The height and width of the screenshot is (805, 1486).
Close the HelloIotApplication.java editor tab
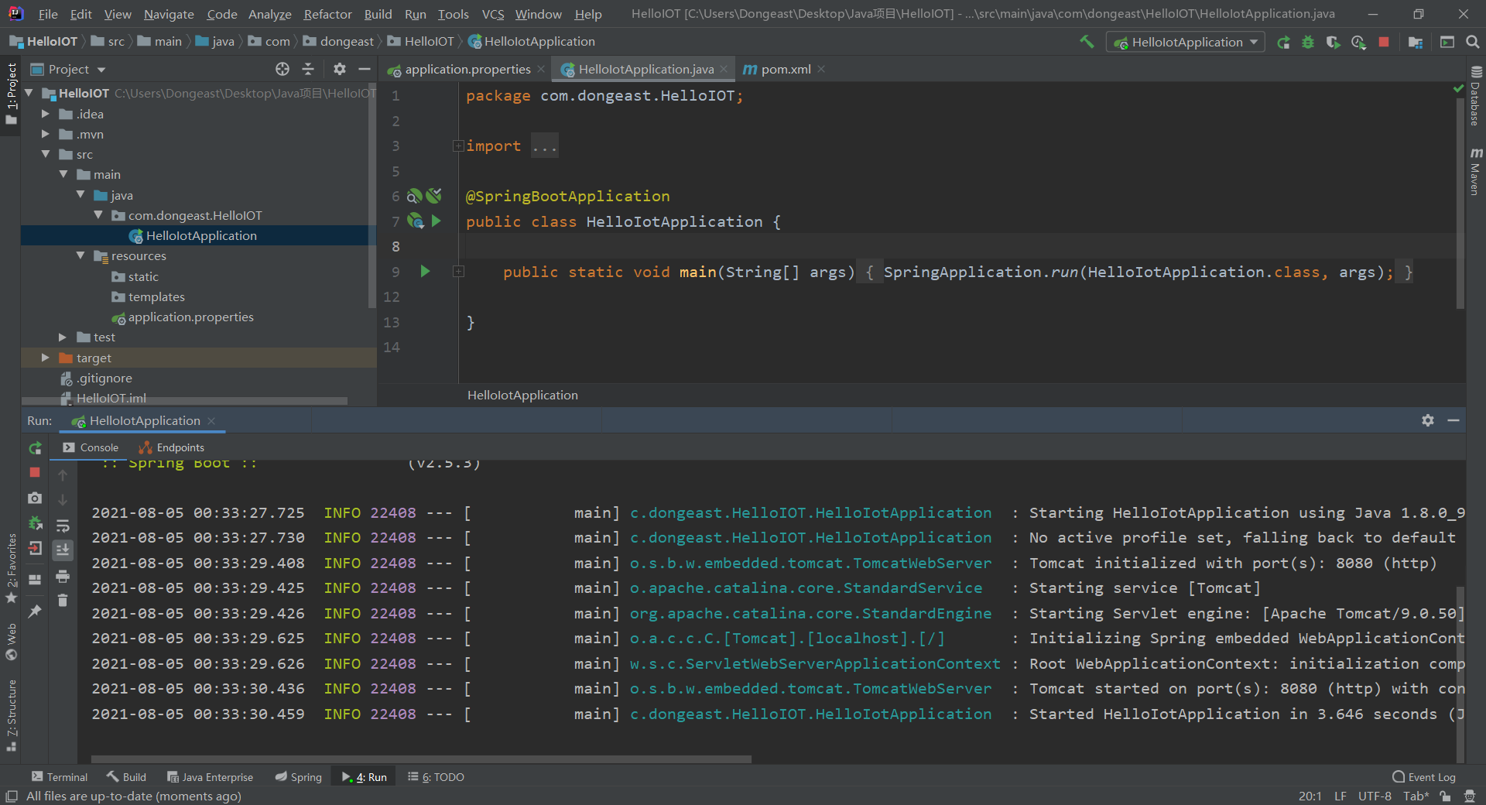[724, 69]
